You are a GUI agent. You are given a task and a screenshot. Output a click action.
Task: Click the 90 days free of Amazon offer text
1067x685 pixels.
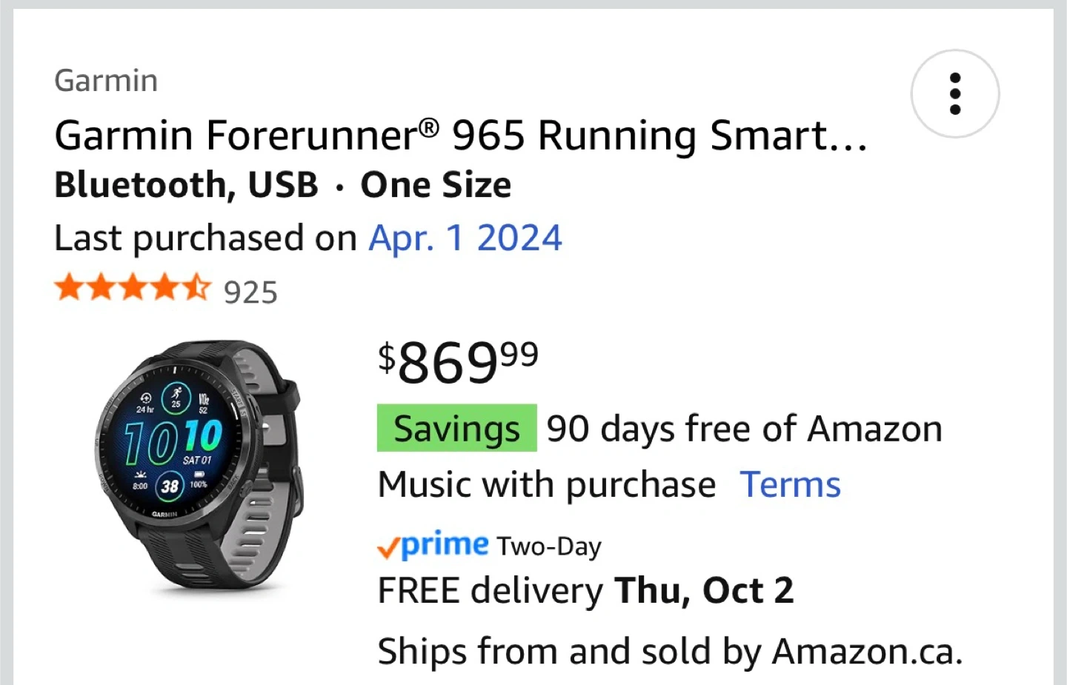coord(744,429)
